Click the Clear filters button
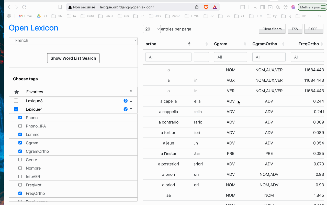The width and height of the screenshot is (327, 205). pyautogui.click(x=272, y=29)
